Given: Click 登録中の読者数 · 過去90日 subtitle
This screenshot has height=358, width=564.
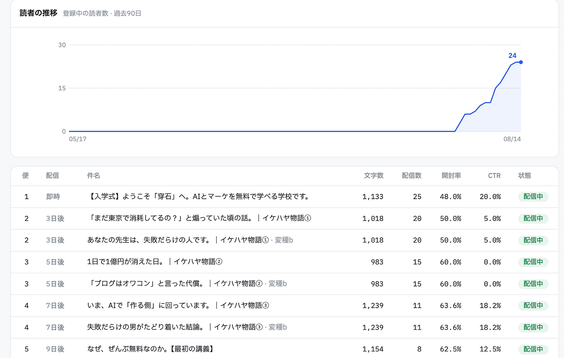Looking at the screenshot, I should pos(102,13).
